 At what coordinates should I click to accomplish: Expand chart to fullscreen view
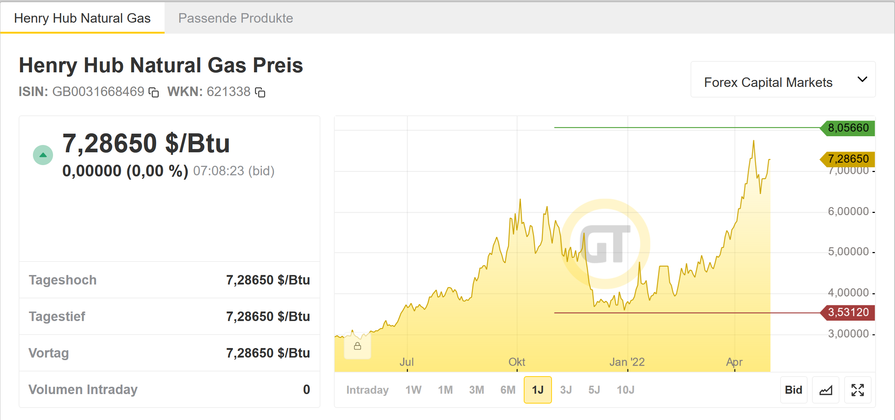click(x=857, y=390)
